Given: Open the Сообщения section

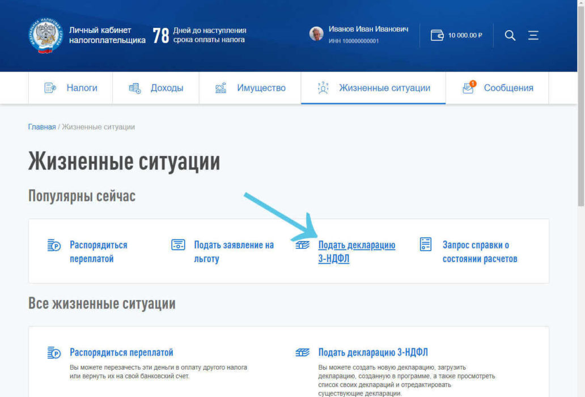Looking at the screenshot, I should tap(508, 88).
